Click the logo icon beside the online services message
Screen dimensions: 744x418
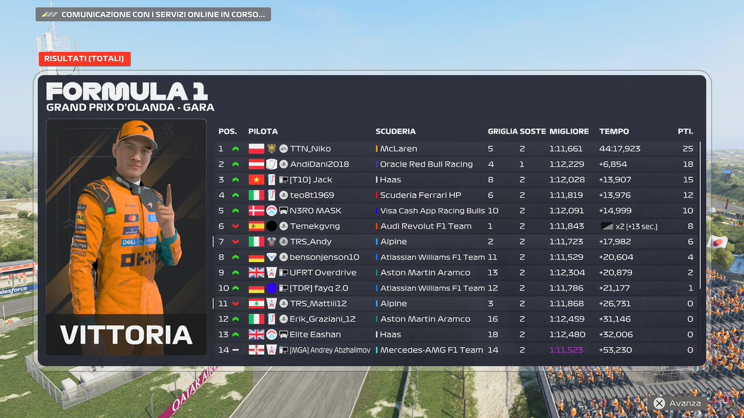point(49,14)
